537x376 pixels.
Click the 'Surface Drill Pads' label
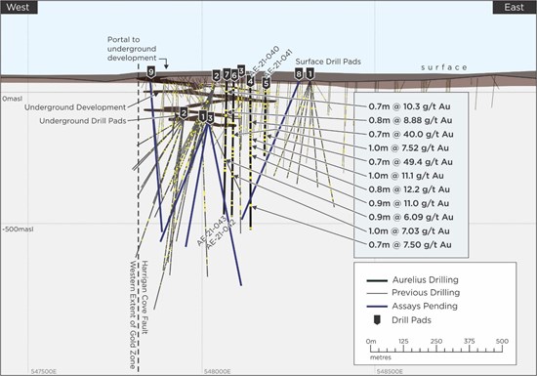coord(328,62)
